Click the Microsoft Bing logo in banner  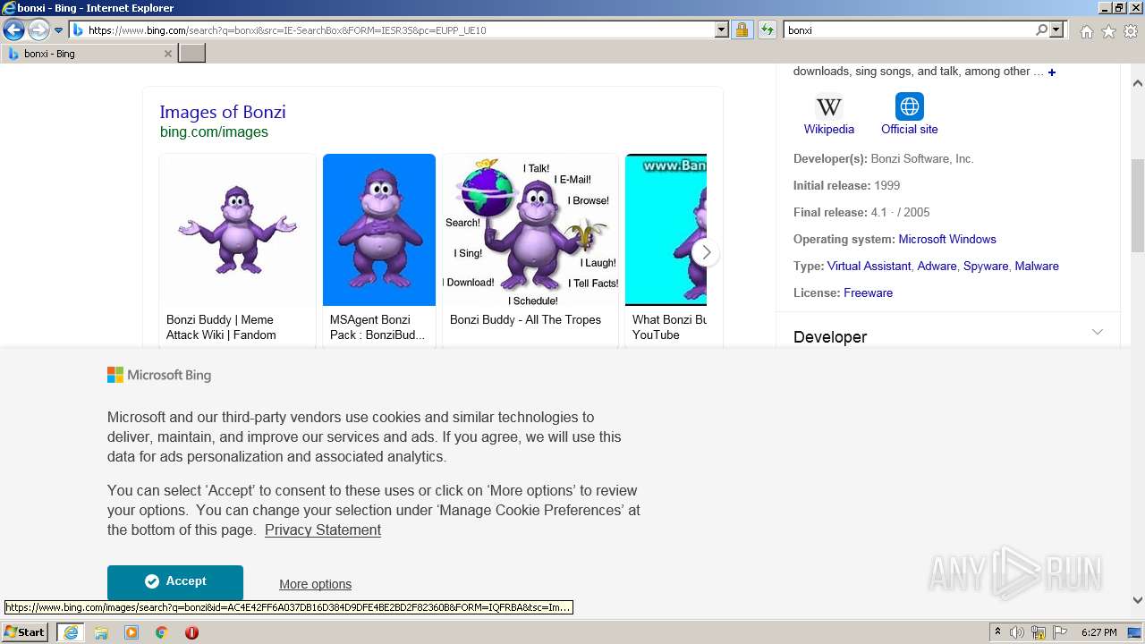159,375
